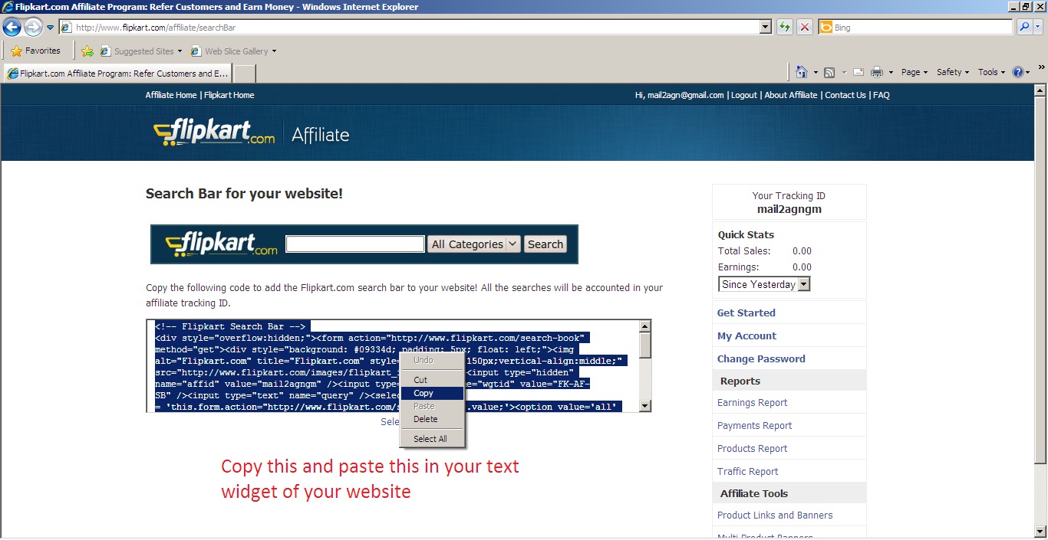Open the About Affiliate link
Image resolution: width=1048 pixels, height=540 pixels.
pyautogui.click(x=791, y=95)
